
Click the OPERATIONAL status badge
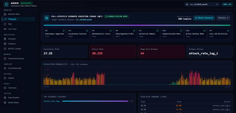[26, 3]
